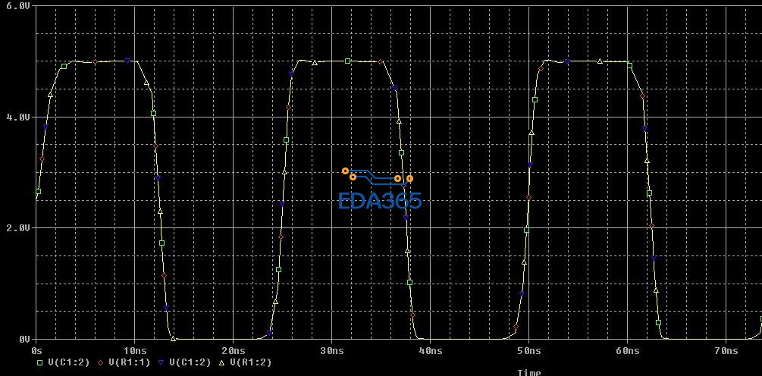
Task: Select the yellow upright triangle legend symbol
Action: pyautogui.click(x=223, y=362)
